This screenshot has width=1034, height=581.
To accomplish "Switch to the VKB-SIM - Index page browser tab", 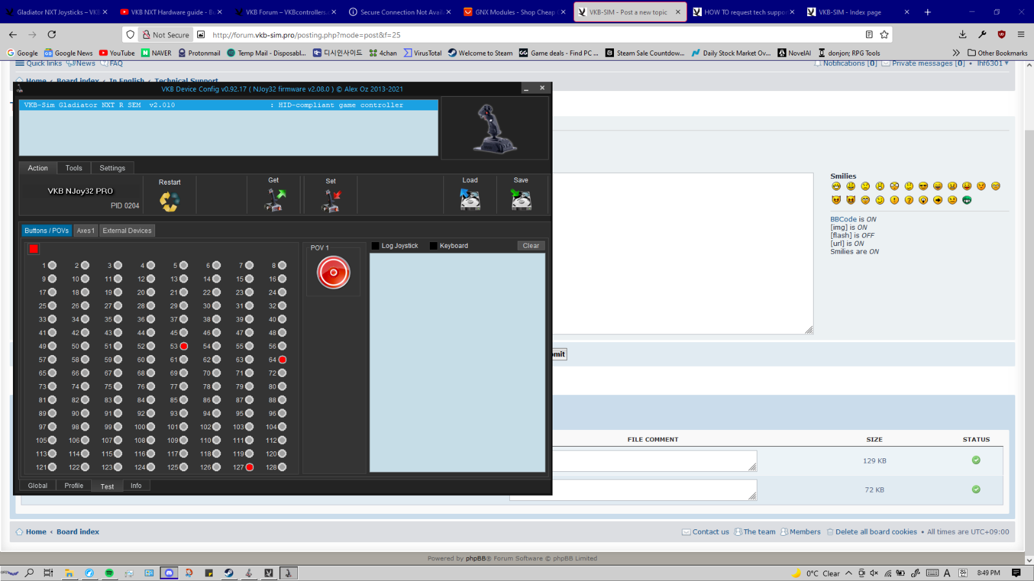I will (x=858, y=12).
